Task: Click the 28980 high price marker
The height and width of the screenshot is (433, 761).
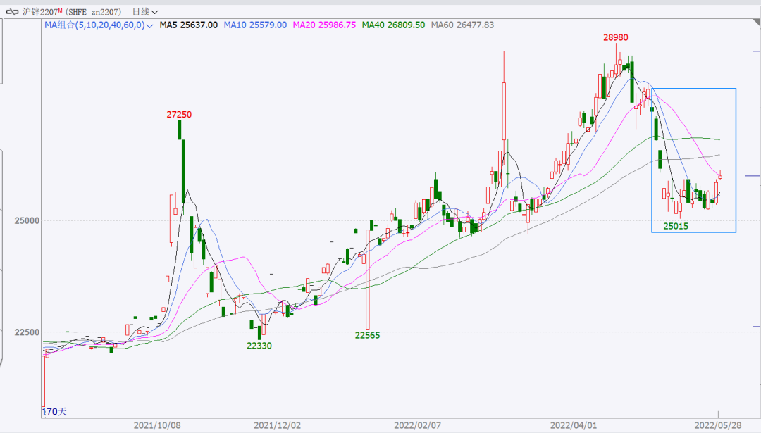Action: (x=616, y=37)
